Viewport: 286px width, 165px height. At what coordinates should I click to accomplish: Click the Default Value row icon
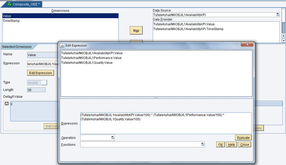(x=7, y=104)
